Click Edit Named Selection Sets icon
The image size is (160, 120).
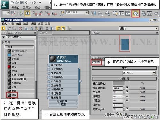pos(62,13)
